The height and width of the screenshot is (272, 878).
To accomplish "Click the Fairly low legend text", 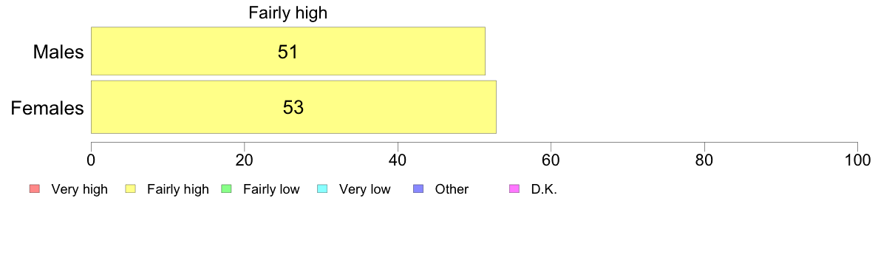I will point(271,189).
